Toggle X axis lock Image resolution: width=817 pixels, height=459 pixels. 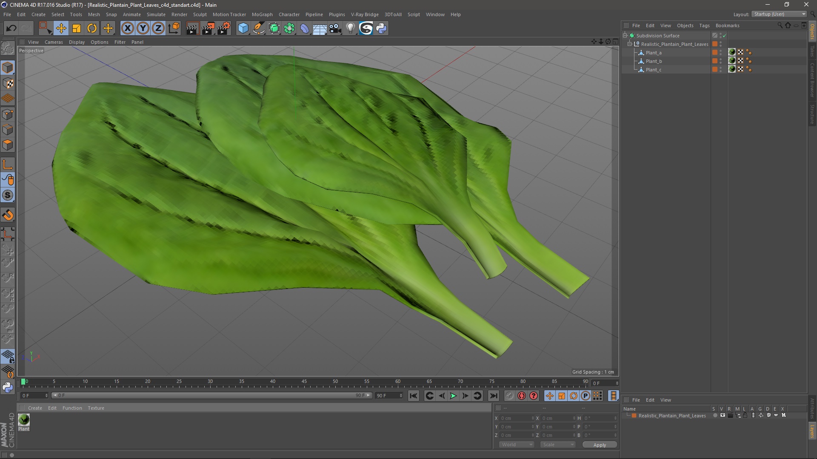coord(127,28)
